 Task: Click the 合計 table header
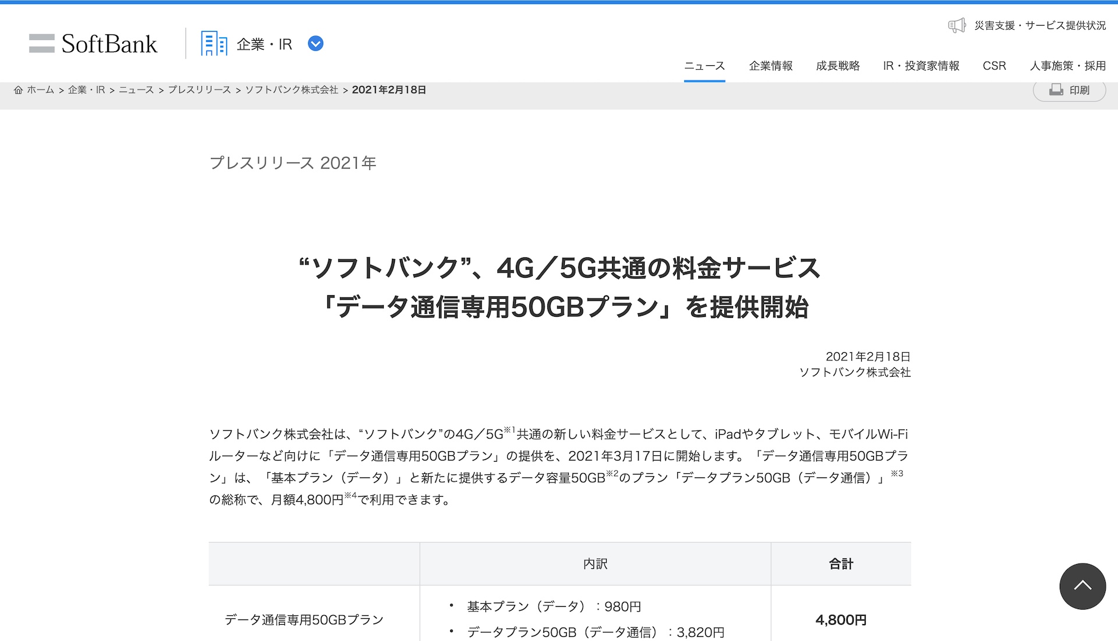tap(841, 564)
